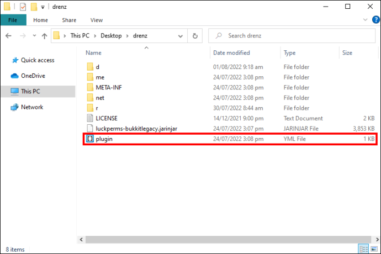Open the View ribbon tab
Screen dimensions: 381x254
(97, 20)
